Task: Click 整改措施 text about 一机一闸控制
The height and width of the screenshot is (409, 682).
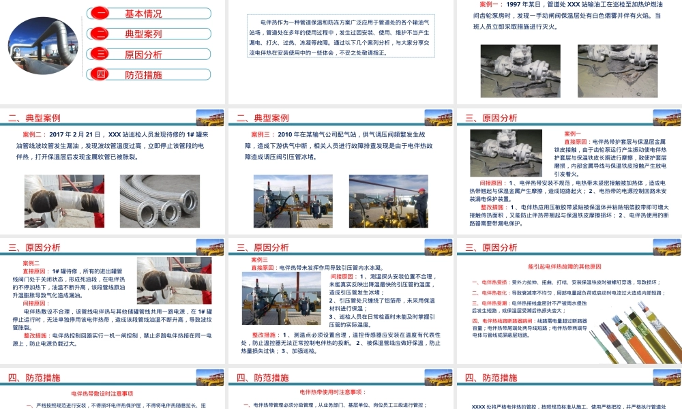Action: coord(113,339)
